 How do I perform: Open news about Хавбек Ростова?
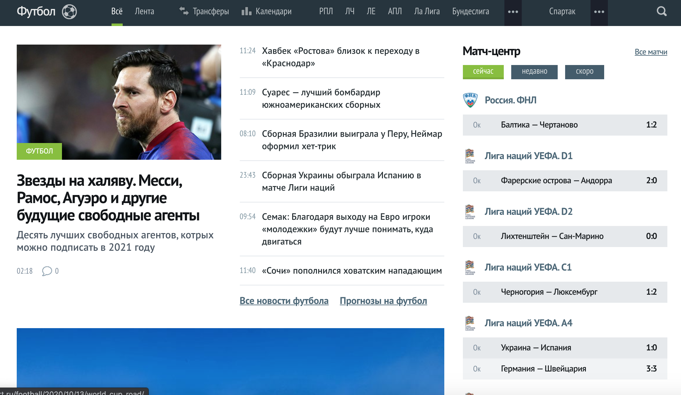340,57
